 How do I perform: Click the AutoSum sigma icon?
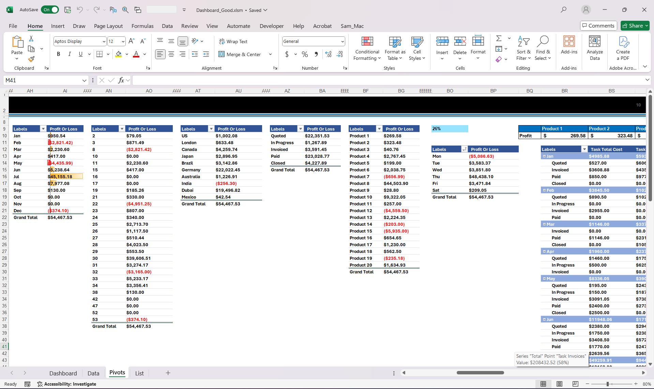point(499,38)
